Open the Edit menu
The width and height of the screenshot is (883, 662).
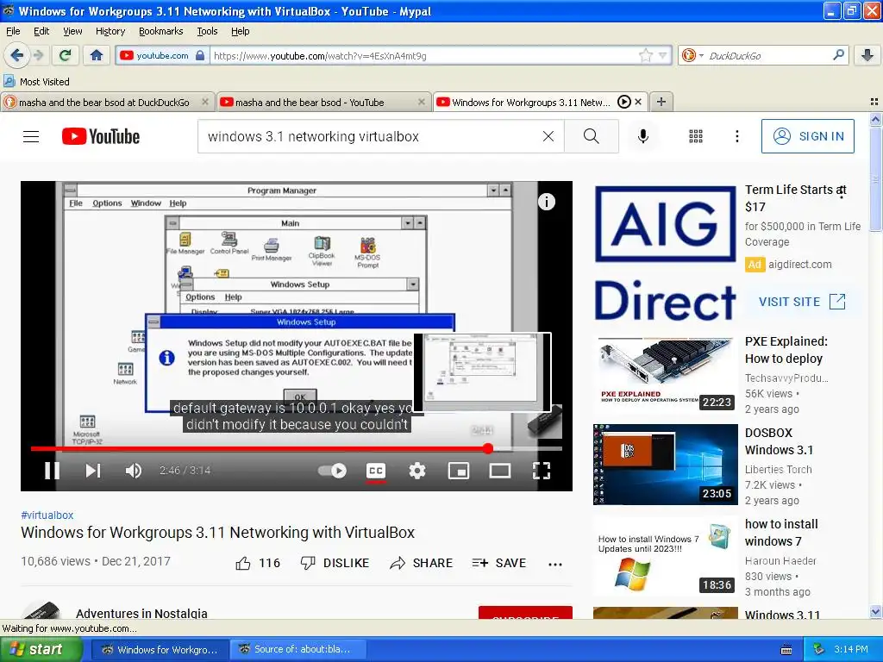tap(41, 31)
